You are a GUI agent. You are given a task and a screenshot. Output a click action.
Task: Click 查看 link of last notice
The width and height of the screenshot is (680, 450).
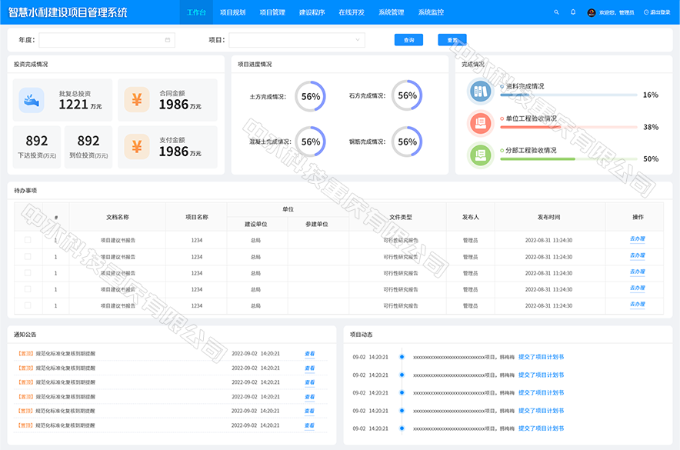tap(310, 425)
